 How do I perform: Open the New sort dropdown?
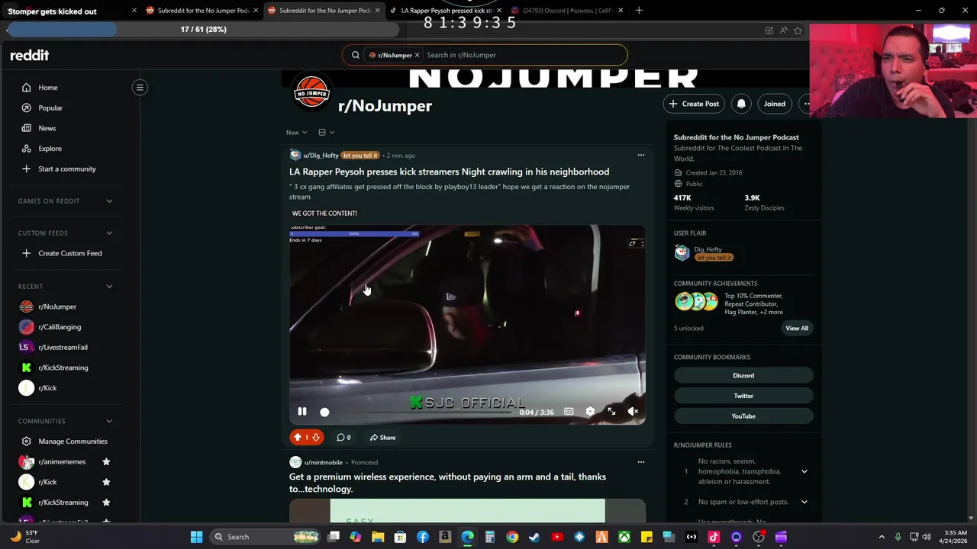[x=297, y=133]
